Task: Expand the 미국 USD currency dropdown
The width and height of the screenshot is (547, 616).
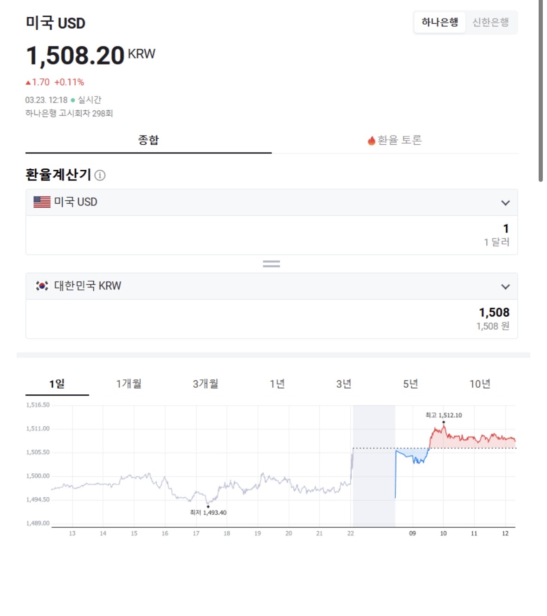Action: [x=505, y=203]
